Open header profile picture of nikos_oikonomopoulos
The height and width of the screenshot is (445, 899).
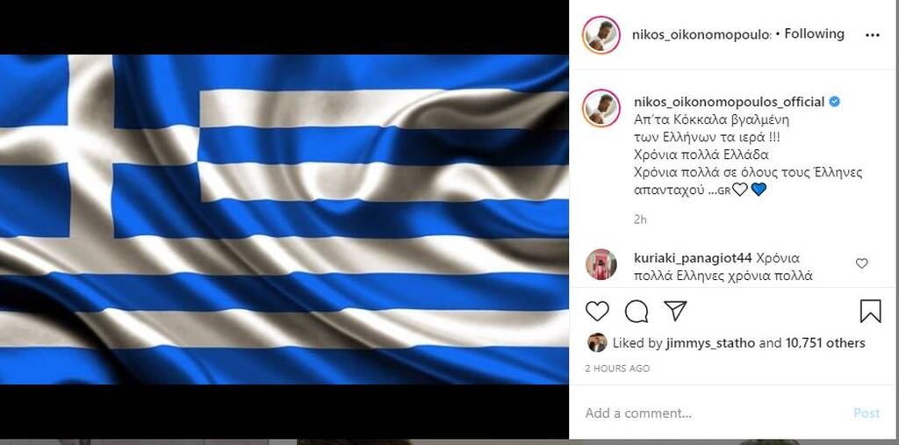601,35
